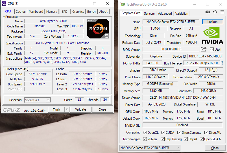Screen dimensions: 227x153
Task: Open the Socket #1 selection dropdown
Action: (37, 100)
